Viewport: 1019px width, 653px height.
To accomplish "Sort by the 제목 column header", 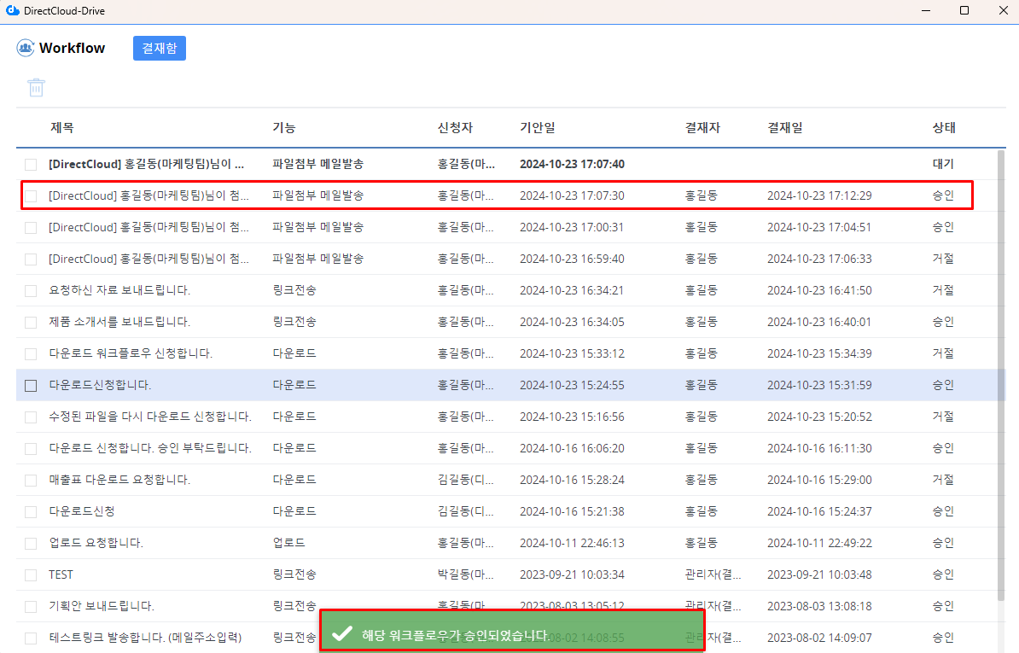I will pos(62,128).
